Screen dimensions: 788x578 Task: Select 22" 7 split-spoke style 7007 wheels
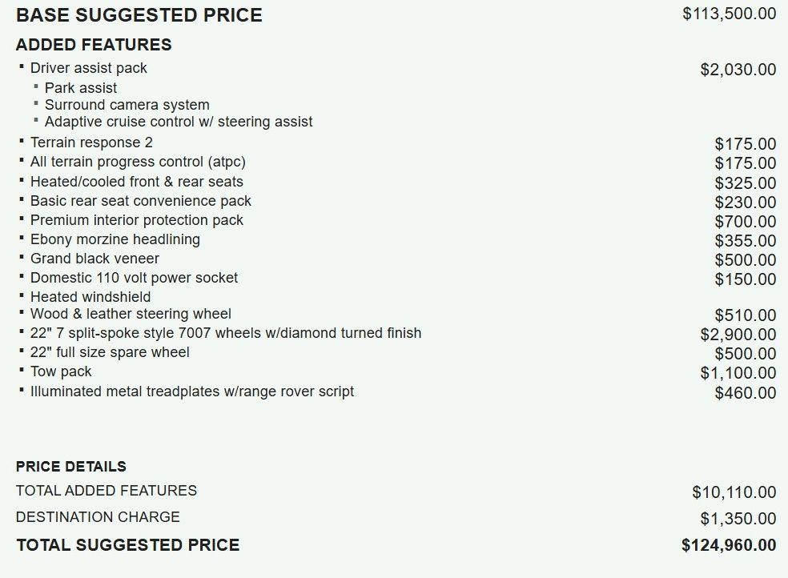226,333
